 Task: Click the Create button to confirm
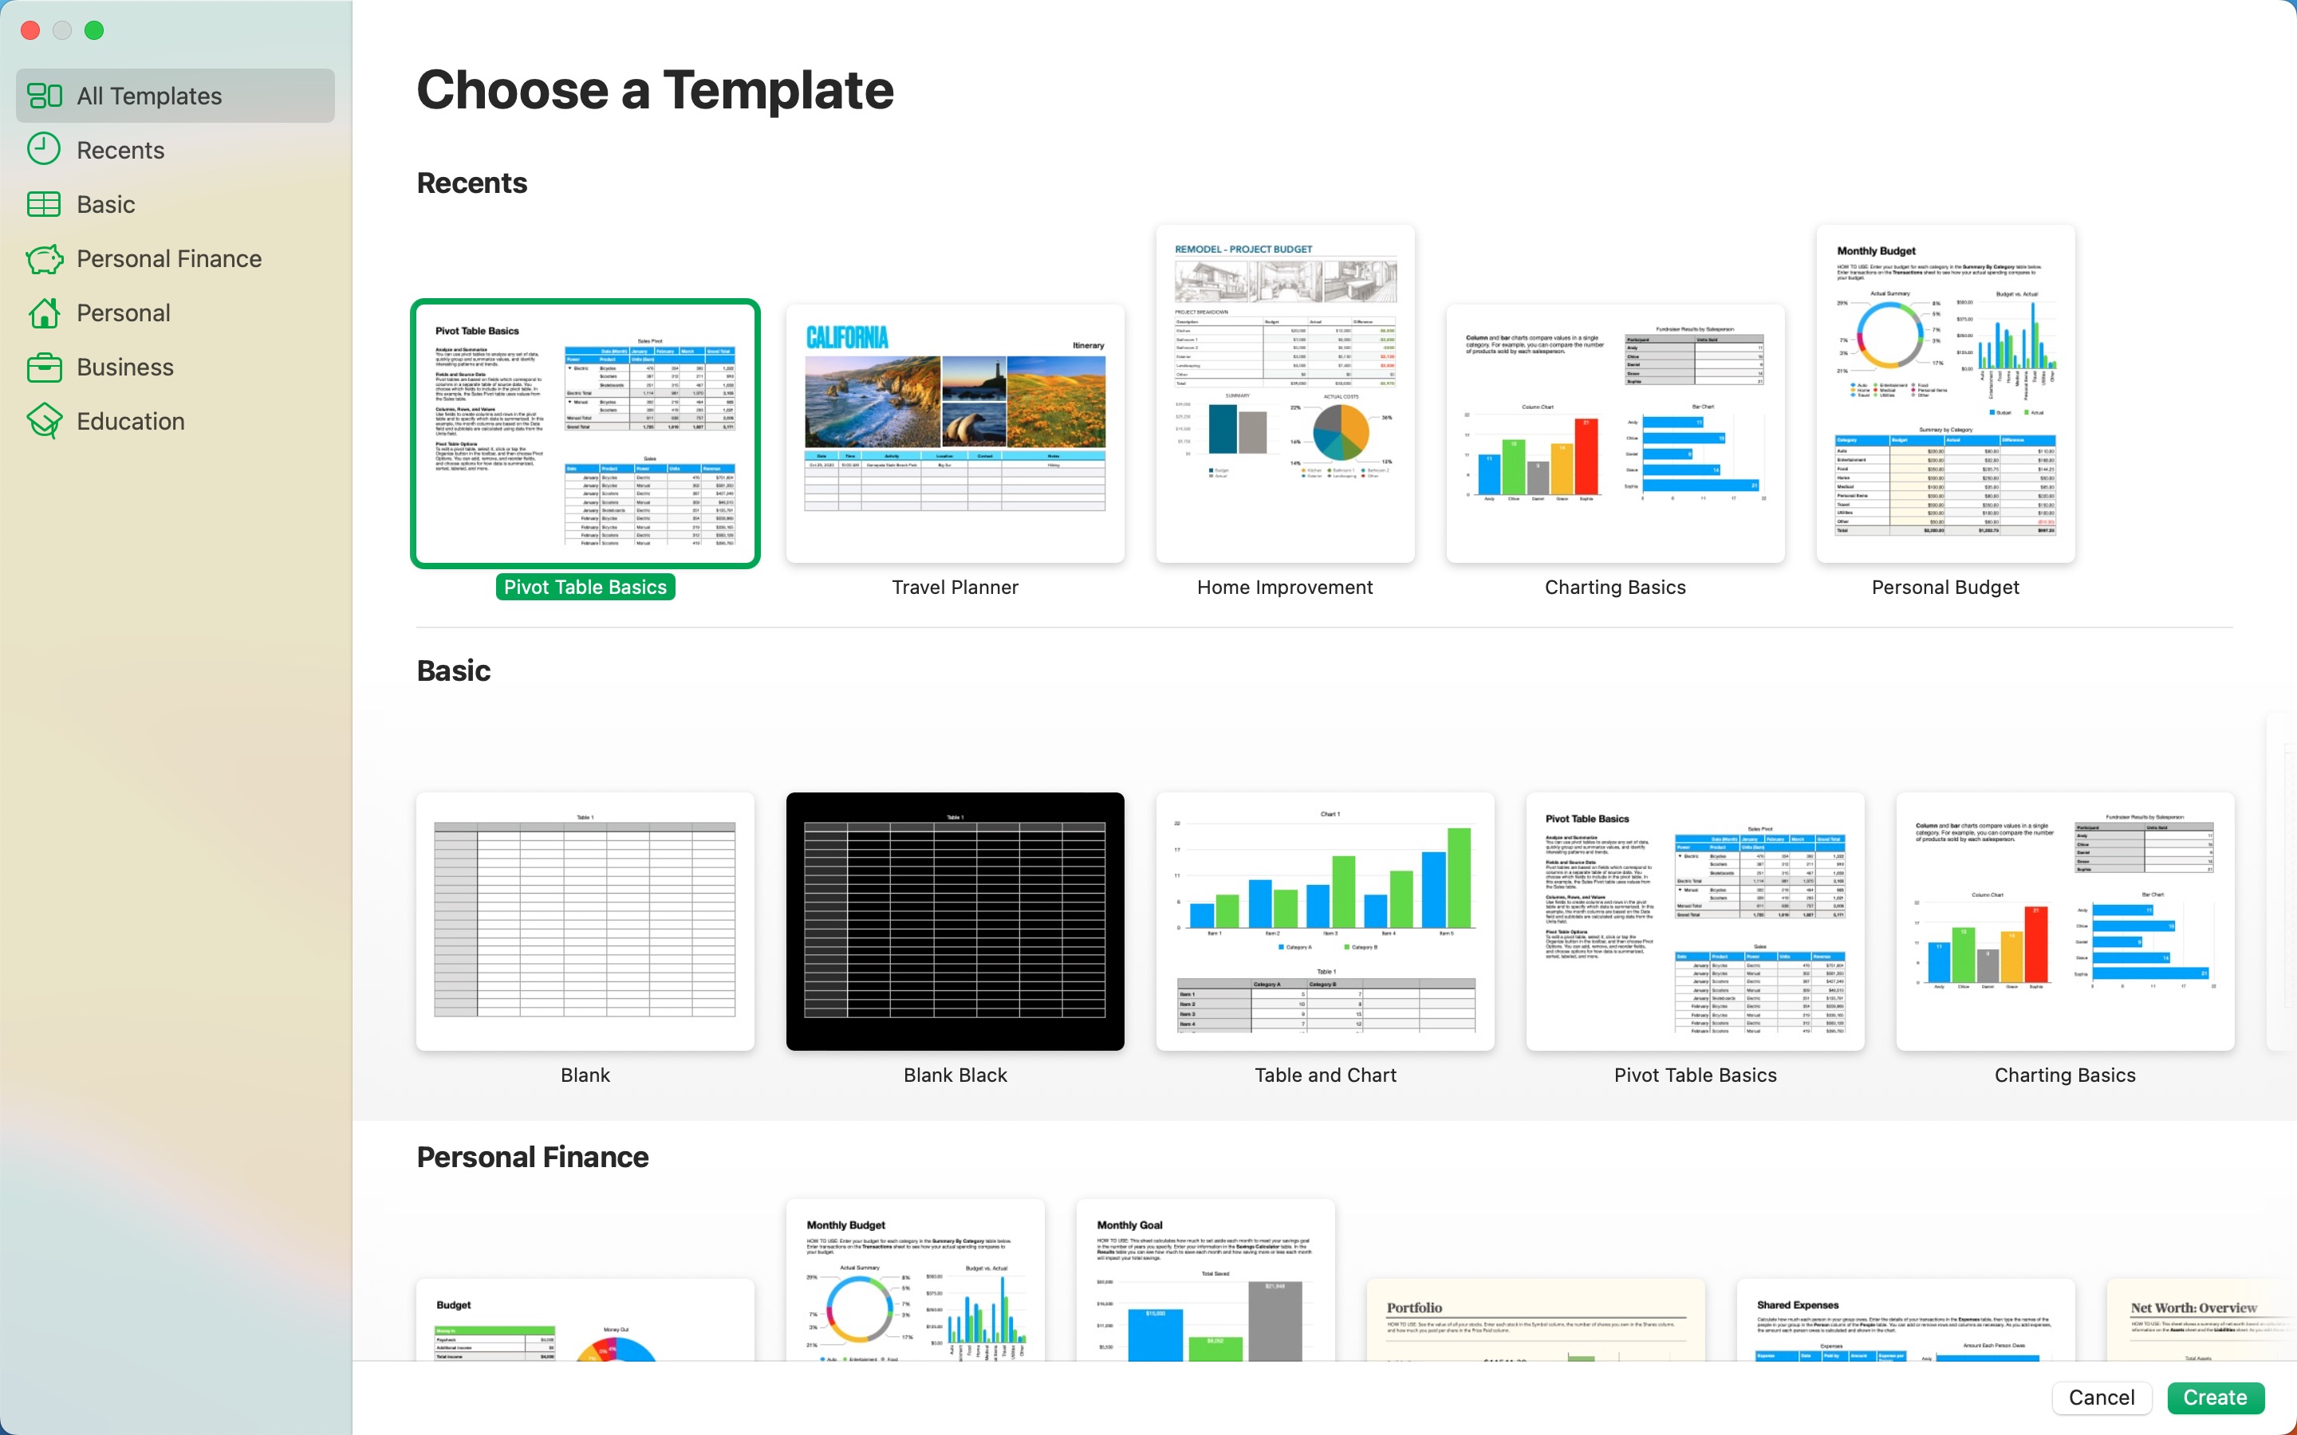[x=2216, y=1394]
